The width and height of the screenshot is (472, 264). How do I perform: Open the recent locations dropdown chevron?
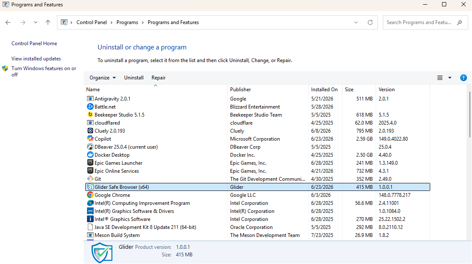click(x=35, y=22)
